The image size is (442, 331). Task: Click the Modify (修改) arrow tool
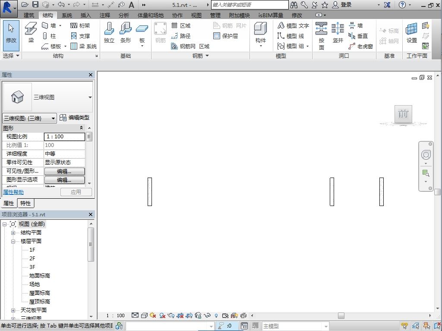[11, 35]
